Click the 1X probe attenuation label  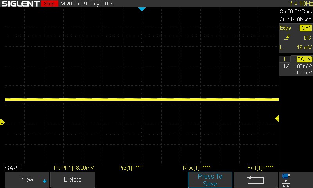pos(286,66)
